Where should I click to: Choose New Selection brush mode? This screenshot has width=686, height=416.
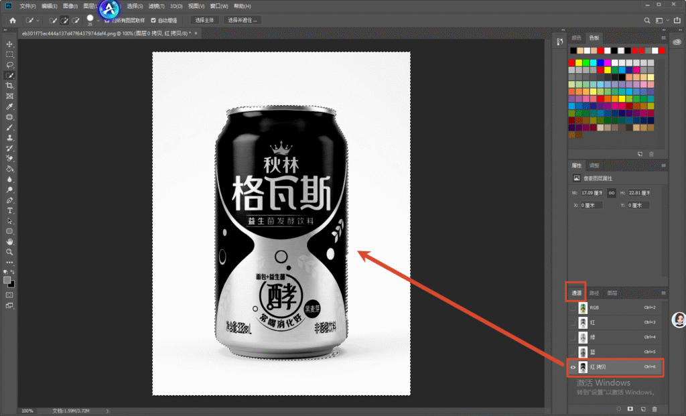(x=53, y=20)
